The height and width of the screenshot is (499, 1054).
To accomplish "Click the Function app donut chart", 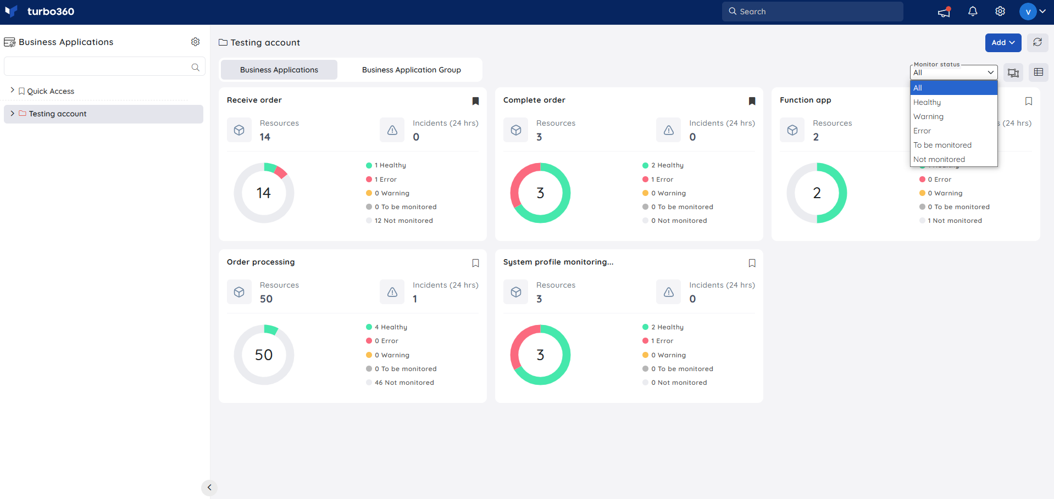I will 817,193.
